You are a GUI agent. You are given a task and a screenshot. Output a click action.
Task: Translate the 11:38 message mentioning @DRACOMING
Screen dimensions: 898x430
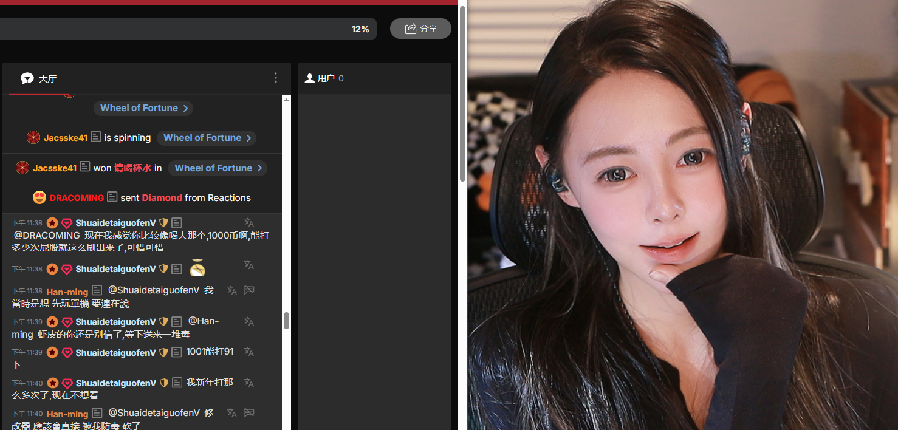click(x=248, y=223)
